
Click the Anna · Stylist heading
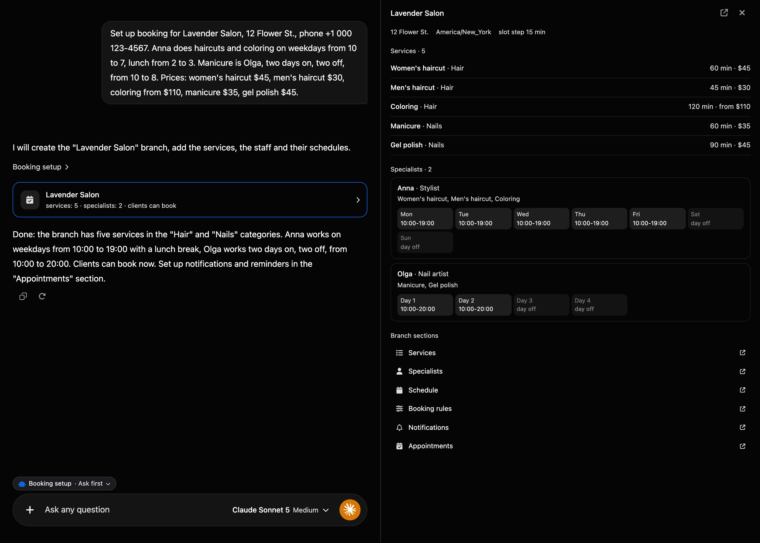coord(418,188)
